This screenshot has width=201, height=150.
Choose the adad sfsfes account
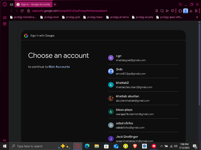click(144, 125)
